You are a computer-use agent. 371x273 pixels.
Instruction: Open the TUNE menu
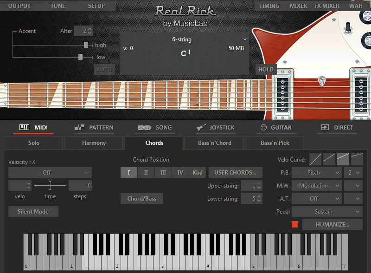point(58,6)
